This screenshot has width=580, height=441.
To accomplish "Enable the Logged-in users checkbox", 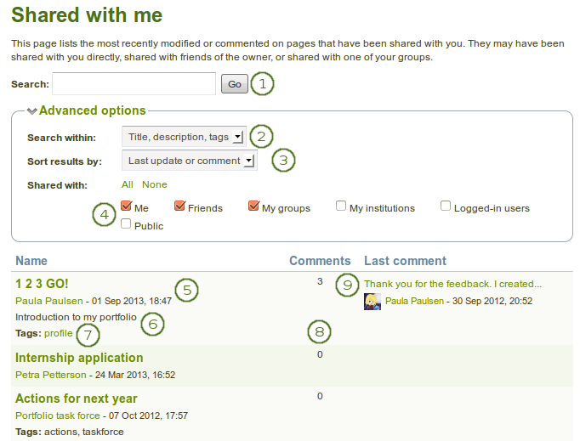I will tap(446, 206).
